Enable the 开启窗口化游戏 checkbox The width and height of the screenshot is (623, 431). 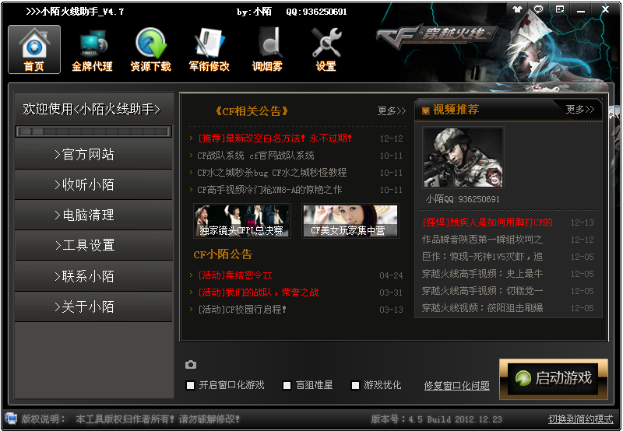[x=191, y=385]
